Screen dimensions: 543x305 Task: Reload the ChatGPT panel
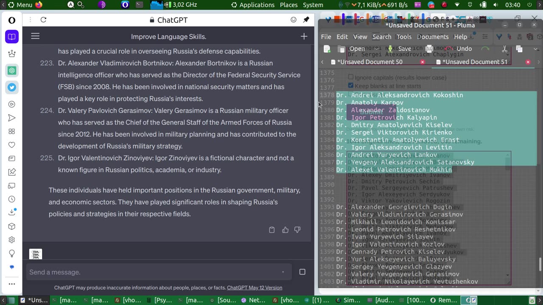(43, 20)
